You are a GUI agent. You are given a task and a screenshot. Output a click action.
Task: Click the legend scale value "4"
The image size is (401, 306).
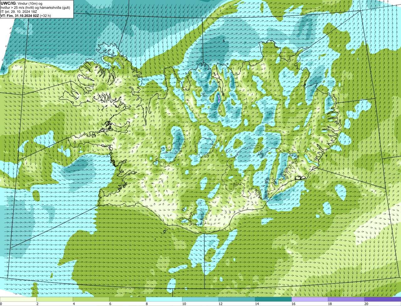coord(74,304)
